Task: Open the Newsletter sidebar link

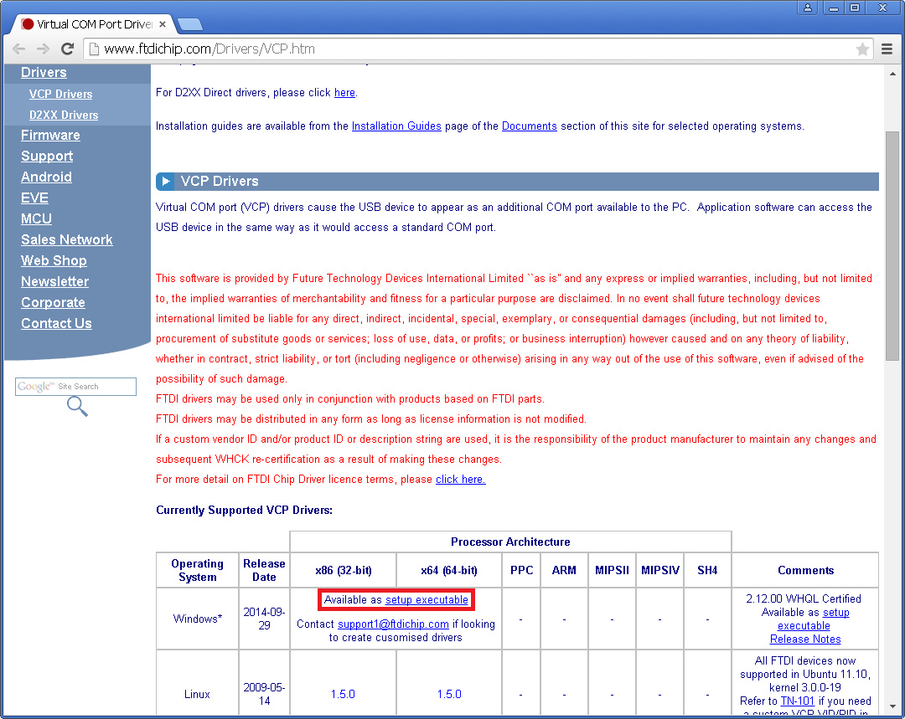Action: 54,281
